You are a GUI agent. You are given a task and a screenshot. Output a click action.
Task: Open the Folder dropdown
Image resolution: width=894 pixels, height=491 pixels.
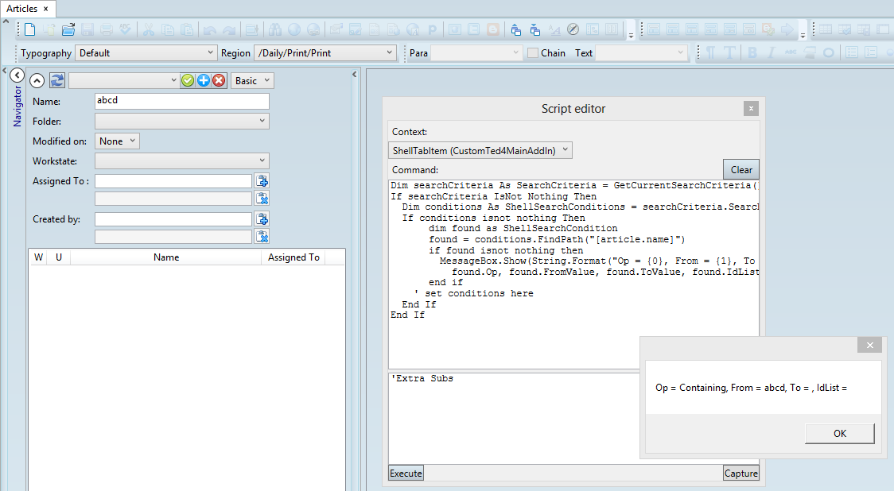[182, 122]
